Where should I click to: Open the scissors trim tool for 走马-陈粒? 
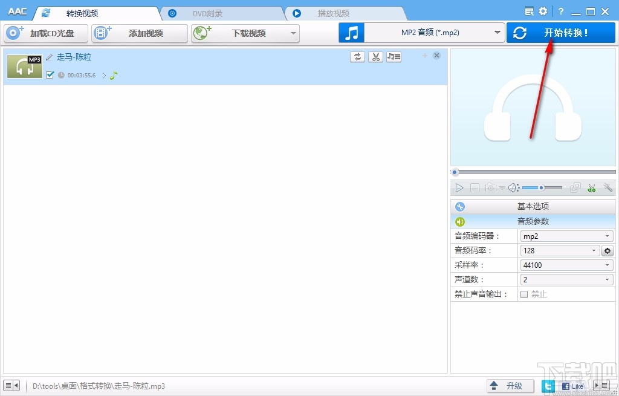pos(375,56)
